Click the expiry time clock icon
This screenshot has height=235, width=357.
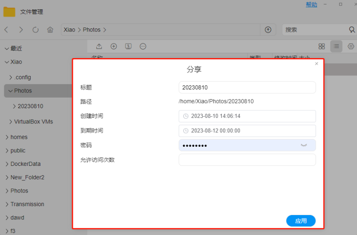click(186, 131)
